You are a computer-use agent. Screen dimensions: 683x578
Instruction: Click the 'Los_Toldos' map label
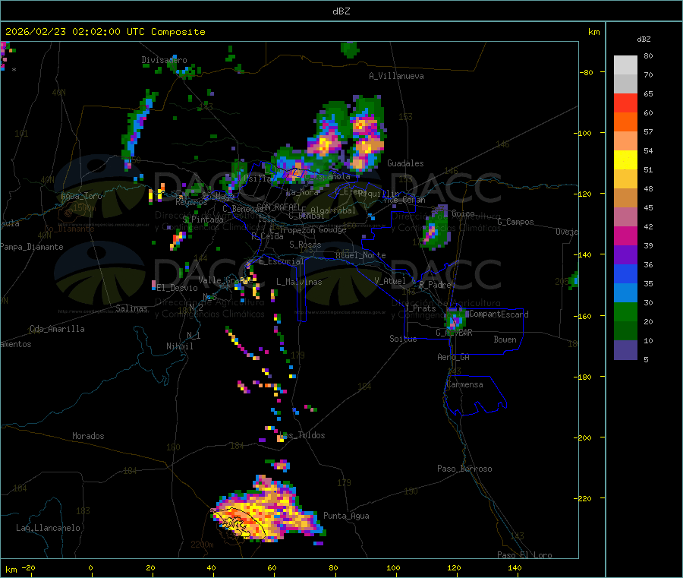[x=302, y=435]
